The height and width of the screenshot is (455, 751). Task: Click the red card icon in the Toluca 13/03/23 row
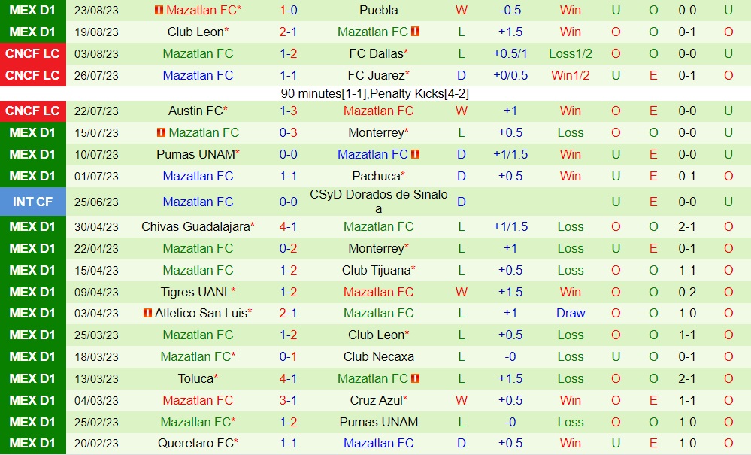(x=416, y=379)
